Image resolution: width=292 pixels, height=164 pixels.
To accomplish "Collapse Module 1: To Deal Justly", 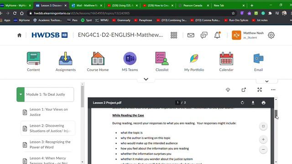I will 21,94.
